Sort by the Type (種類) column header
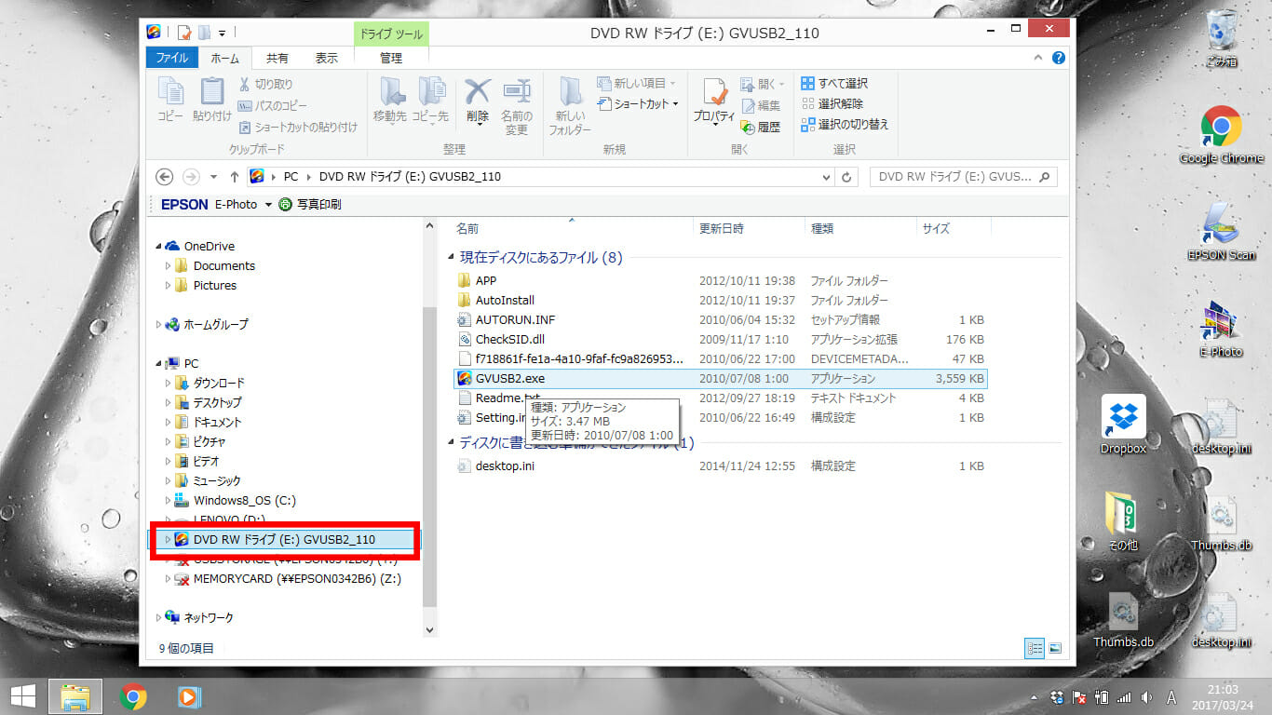Viewport: 1272px width, 715px height. coord(859,228)
